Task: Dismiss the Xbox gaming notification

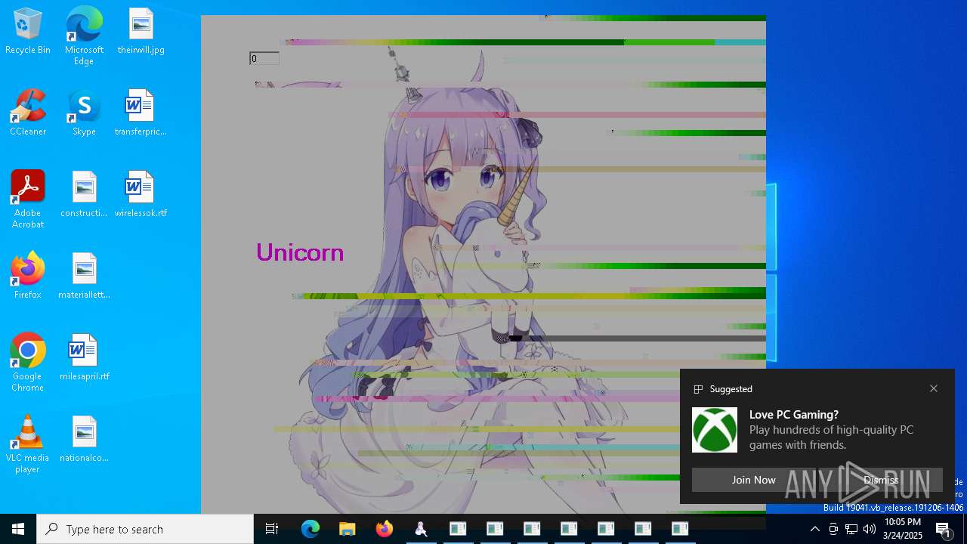Action: 881,480
